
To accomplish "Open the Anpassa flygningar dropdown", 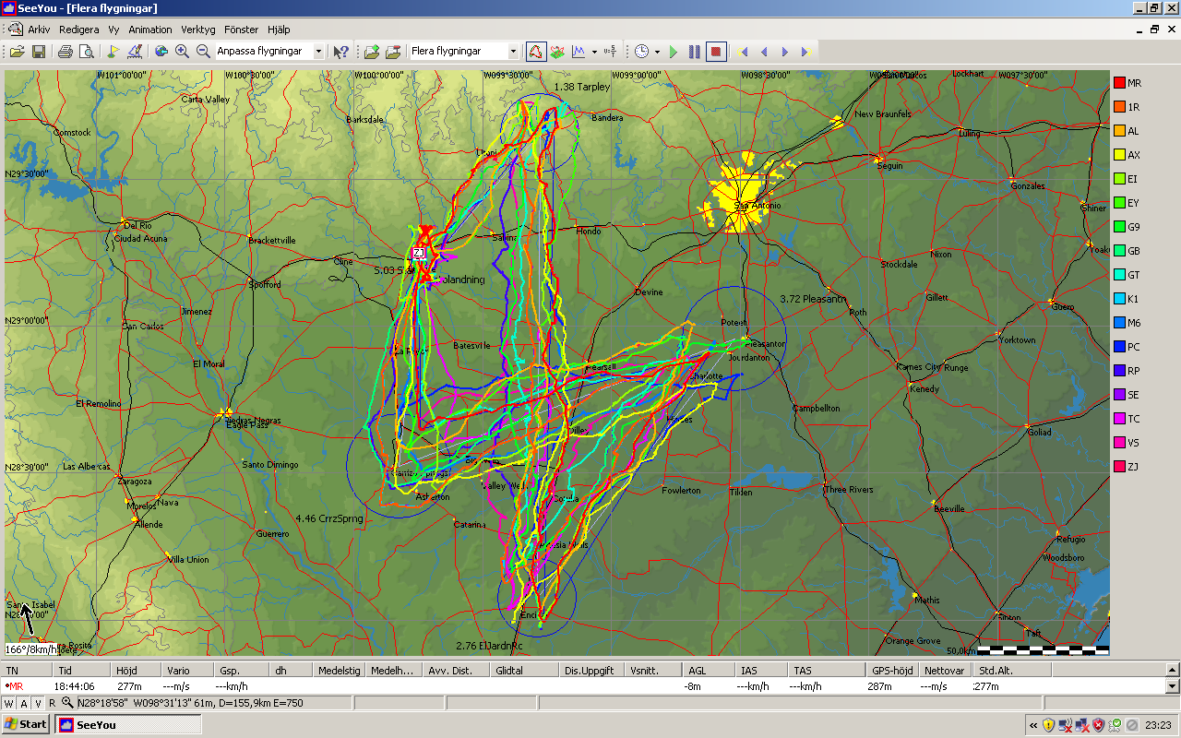I will (319, 52).
